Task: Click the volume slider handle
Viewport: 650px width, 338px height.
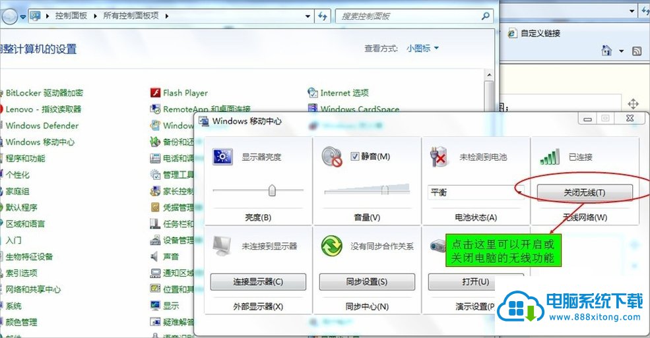Action: [x=385, y=190]
